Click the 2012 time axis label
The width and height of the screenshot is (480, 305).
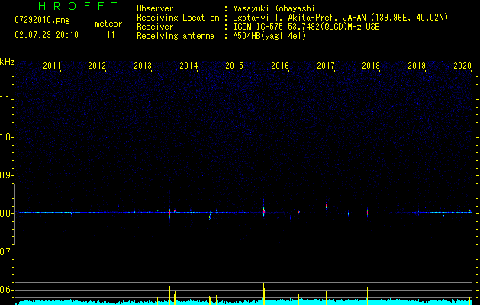(x=97, y=66)
